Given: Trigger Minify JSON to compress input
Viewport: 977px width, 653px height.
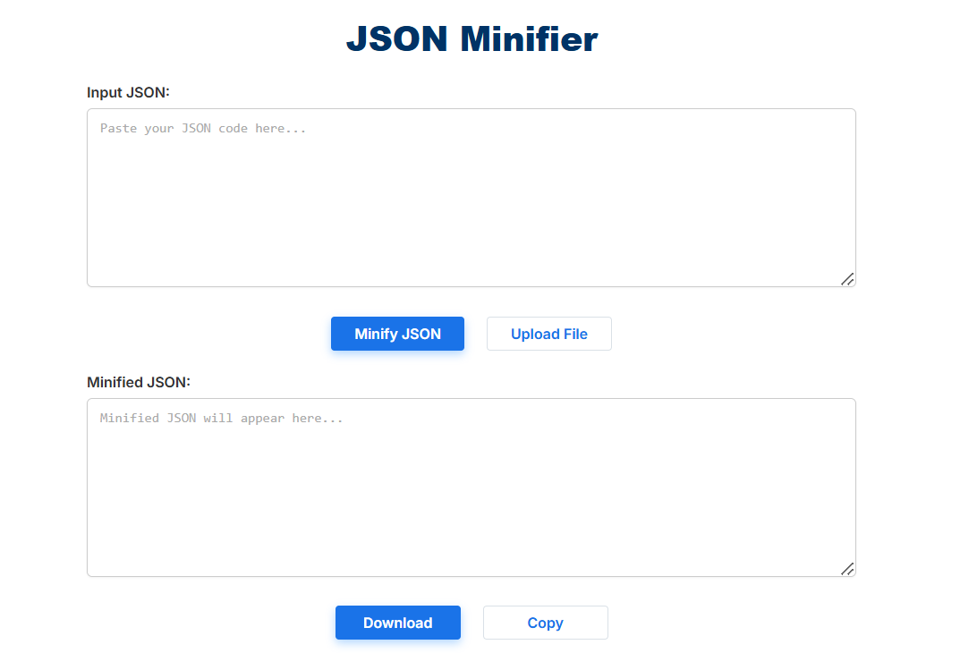Looking at the screenshot, I should (x=397, y=334).
